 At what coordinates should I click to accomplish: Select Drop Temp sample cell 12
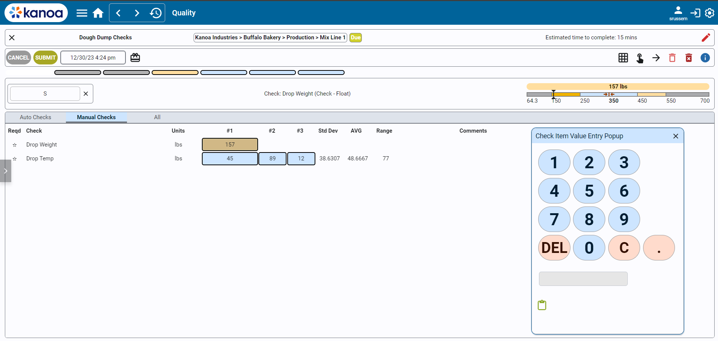click(x=301, y=159)
